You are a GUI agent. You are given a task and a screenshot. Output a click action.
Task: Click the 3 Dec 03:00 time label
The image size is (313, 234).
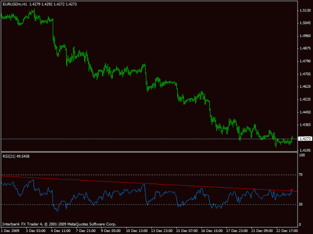click(36, 231)
